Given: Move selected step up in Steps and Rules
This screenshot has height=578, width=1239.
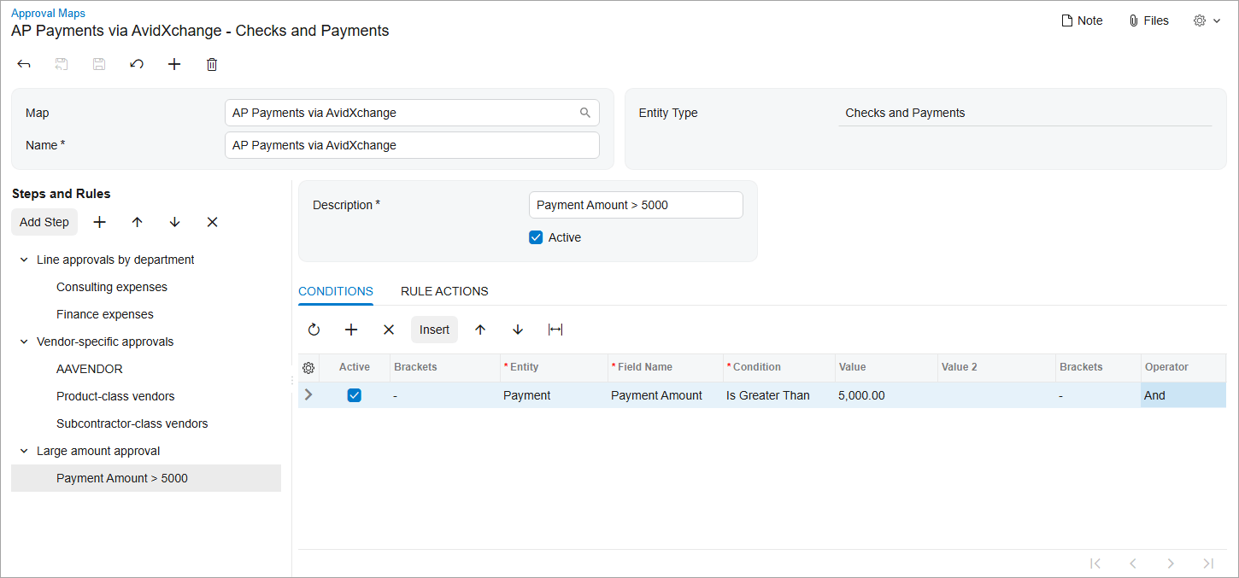Looking at the screenshot, I should pyautogui.click(x=138, y=222).
